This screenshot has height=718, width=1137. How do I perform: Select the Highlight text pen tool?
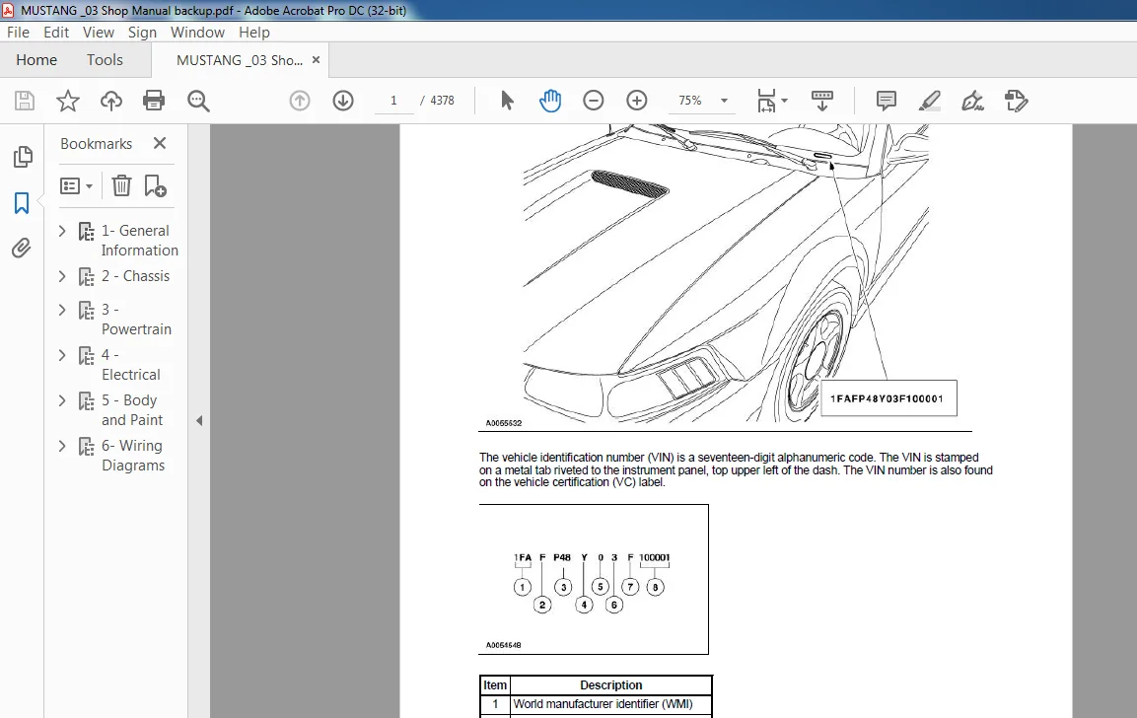pyautogui.click(x=930, y=100)
